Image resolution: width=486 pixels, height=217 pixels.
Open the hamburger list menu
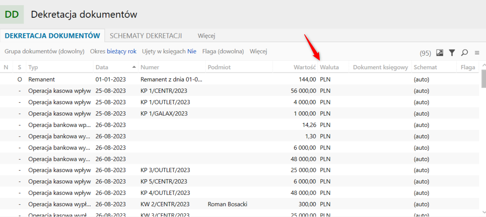[477, 53]
